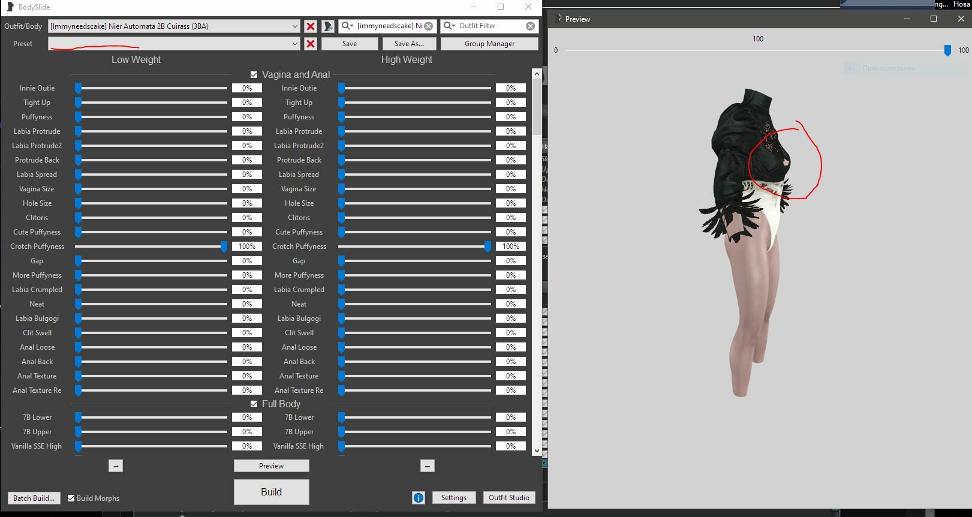Click the red X beside Preset dropdown
The width and height of the screenshot is (972, 517).
click(x=311, y=44)
